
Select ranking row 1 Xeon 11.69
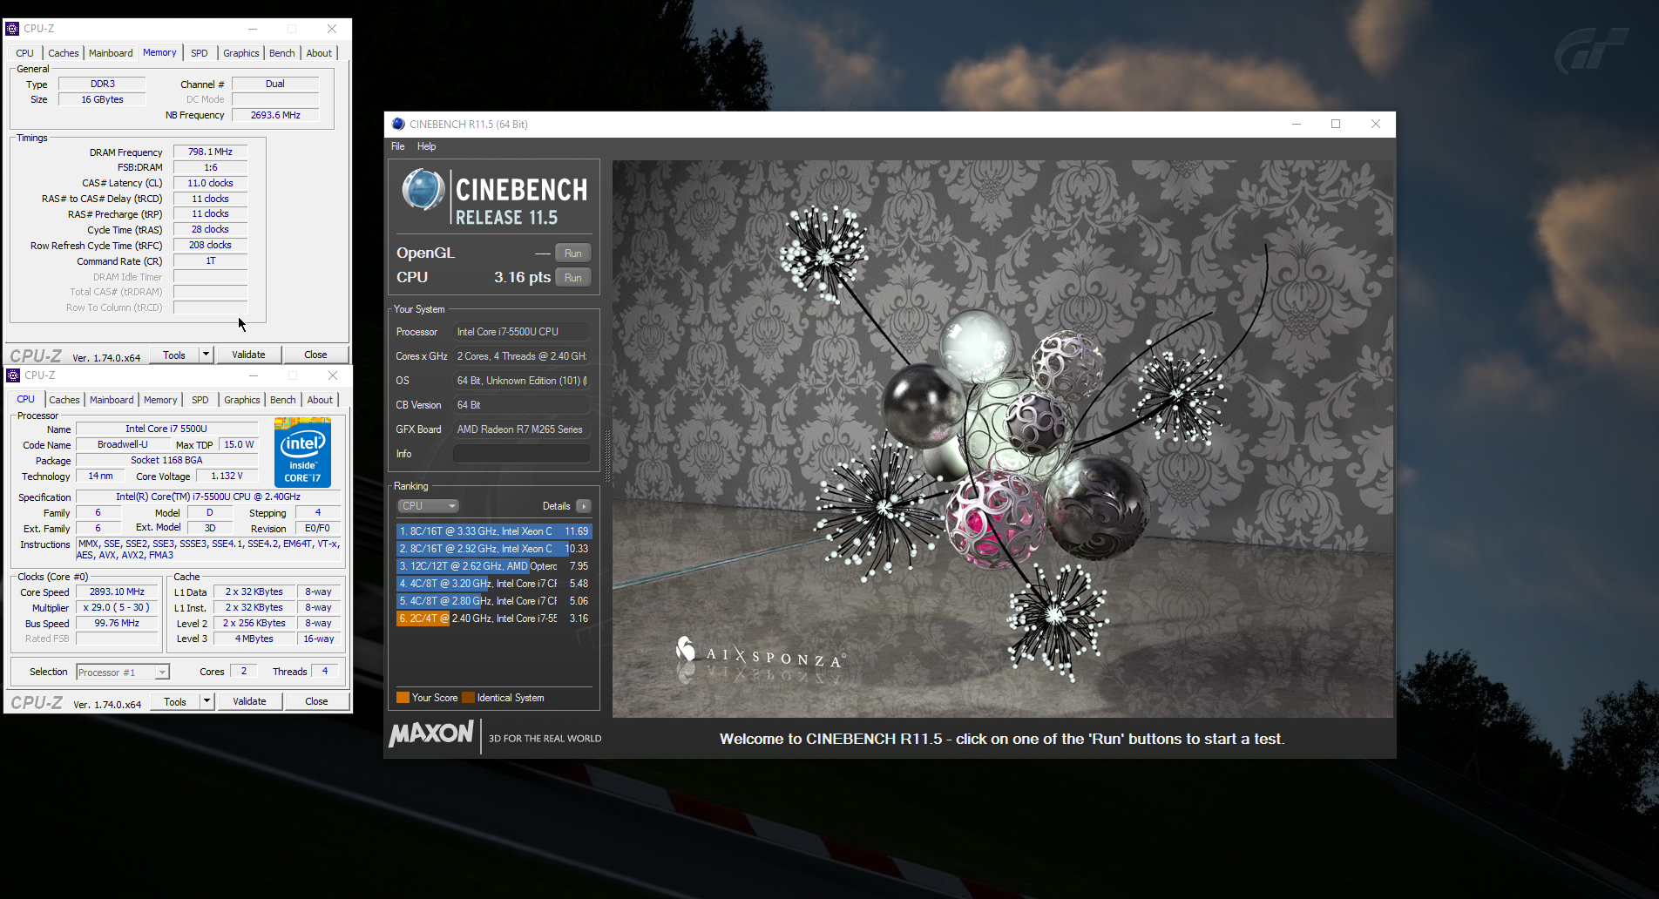tap(494, 531)
